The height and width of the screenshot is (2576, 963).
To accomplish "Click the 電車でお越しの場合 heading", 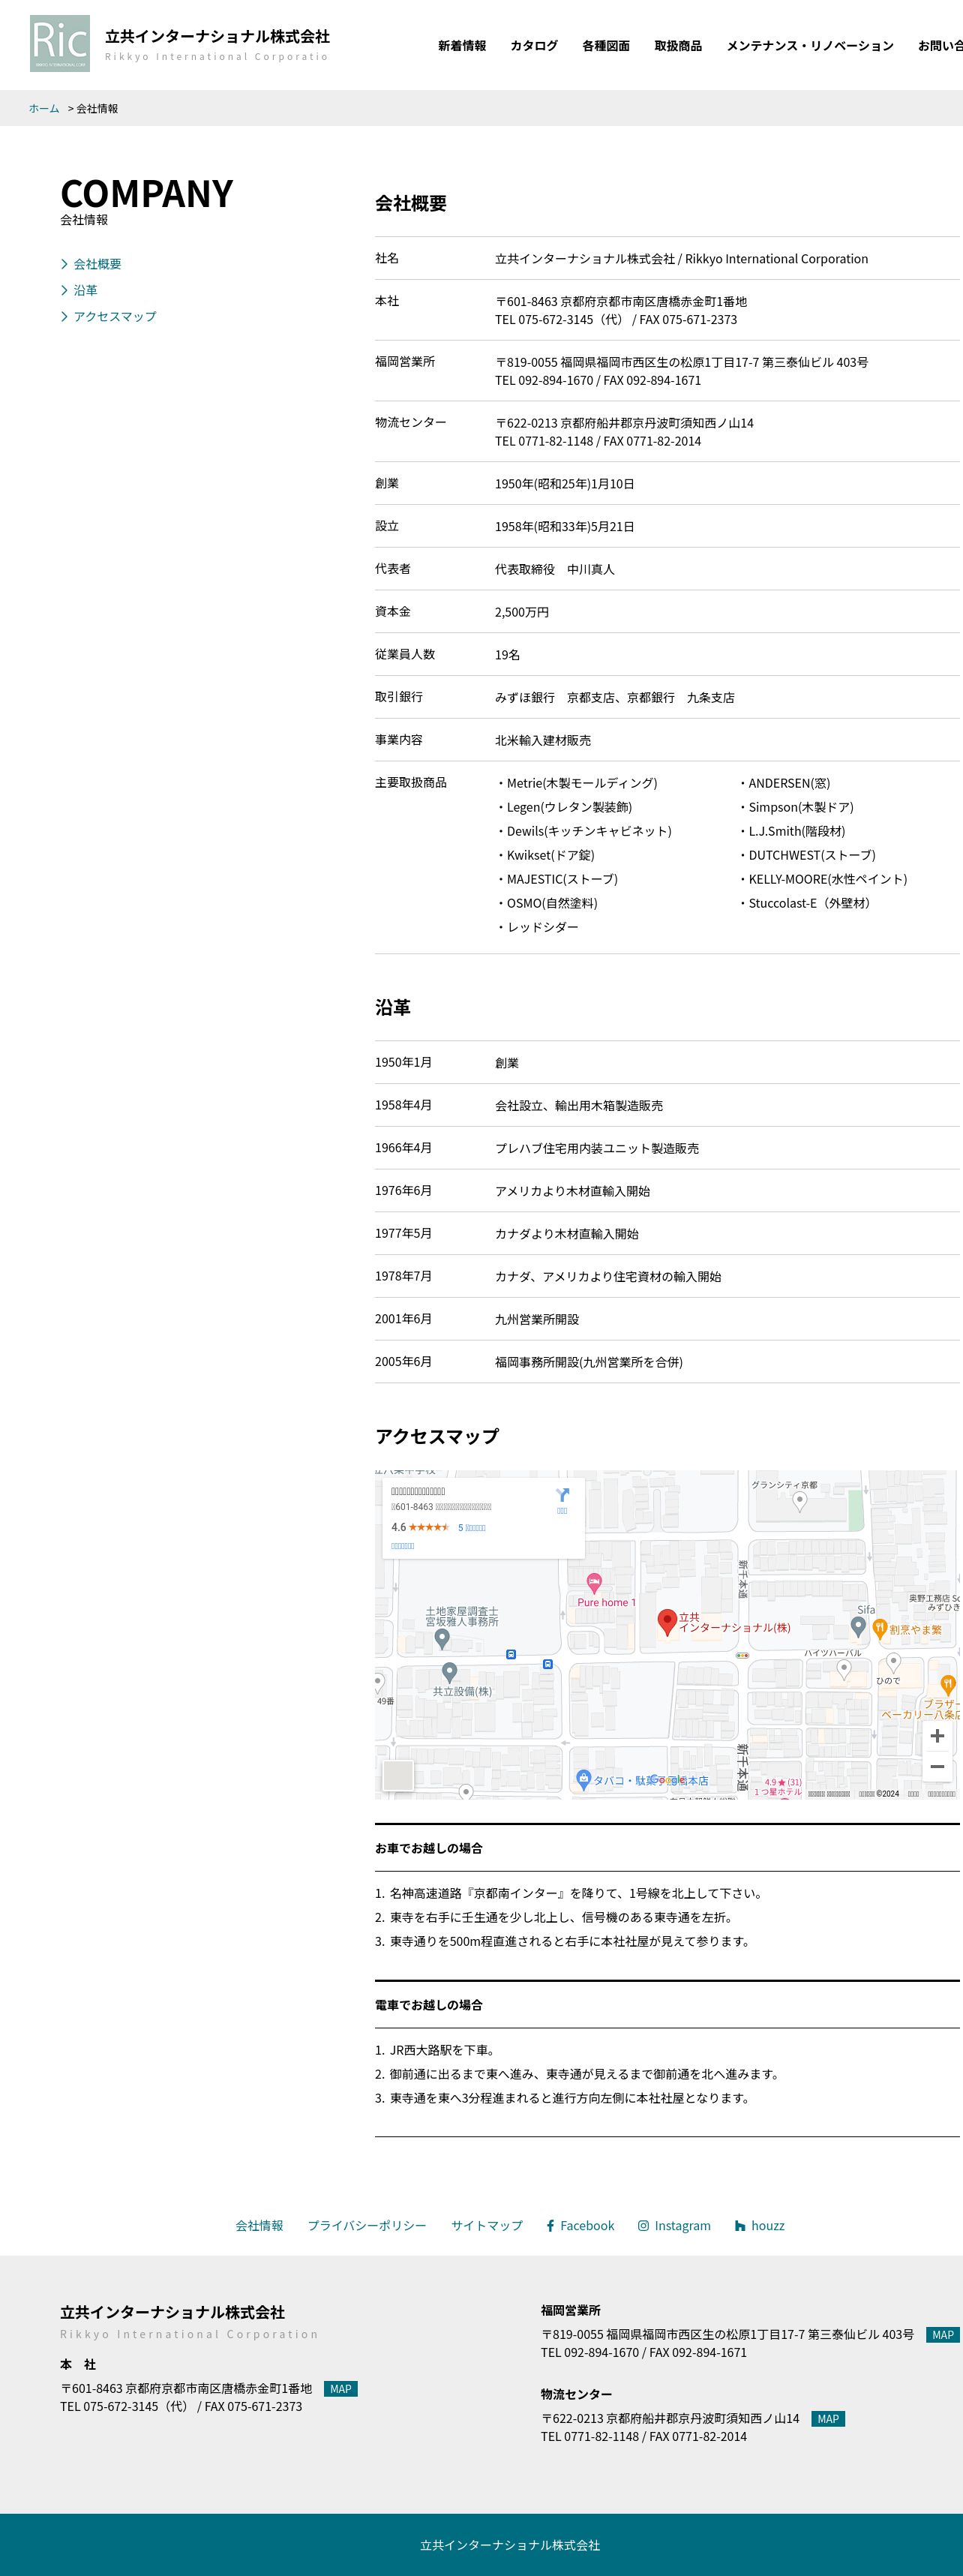I will 429,2005.
